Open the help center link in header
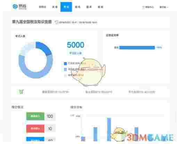 pos(148,7)
